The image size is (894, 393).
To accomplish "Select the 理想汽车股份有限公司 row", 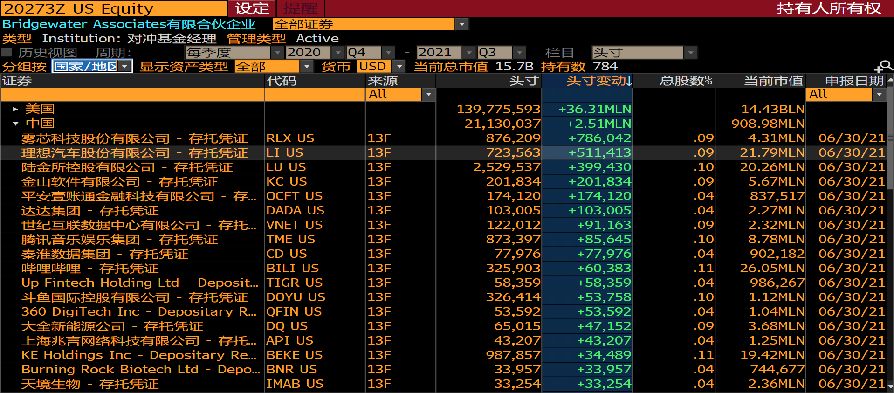I will click(443, 152).
